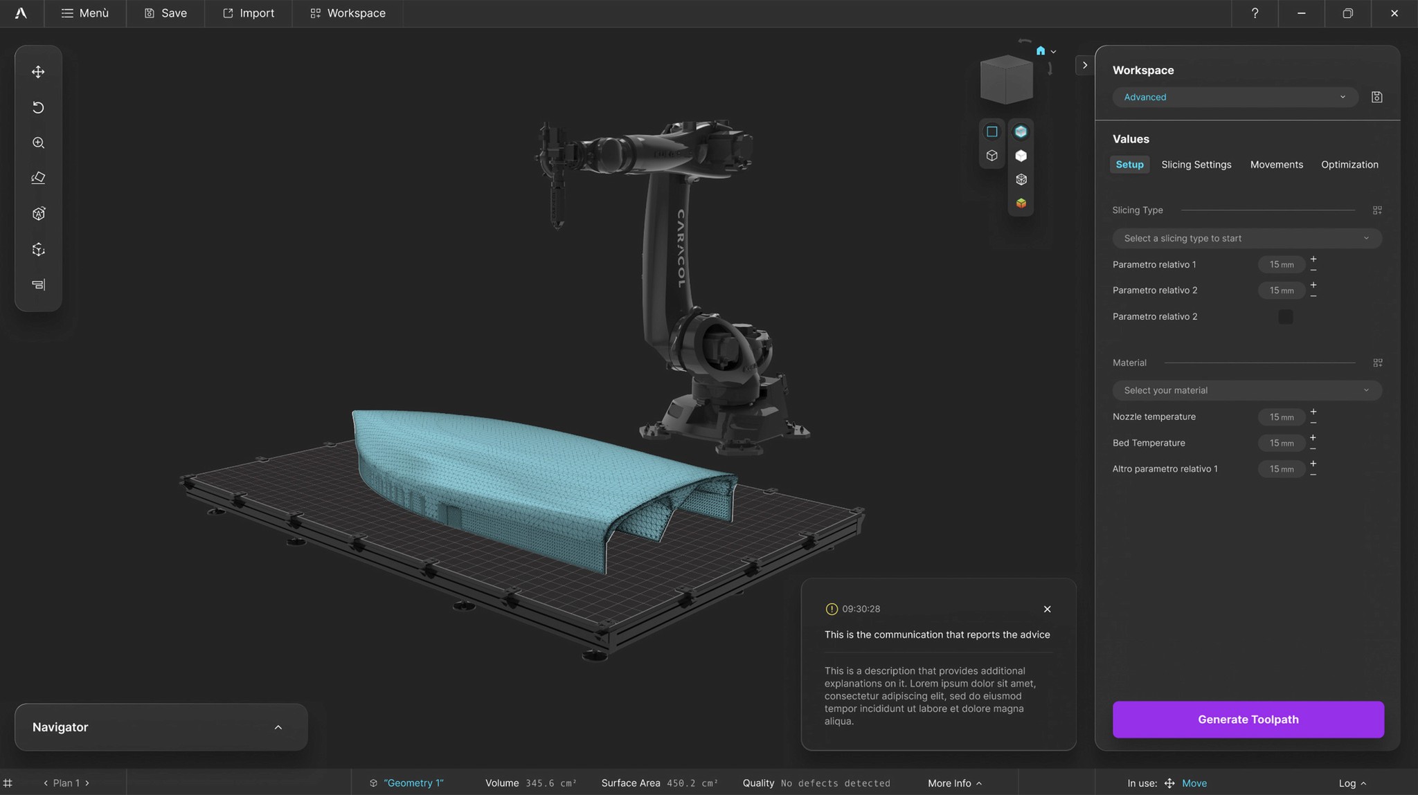The width and height of the screenshot is (1418, 795).
Task: Click the rotate tool icon
Action: click(38, 107)
